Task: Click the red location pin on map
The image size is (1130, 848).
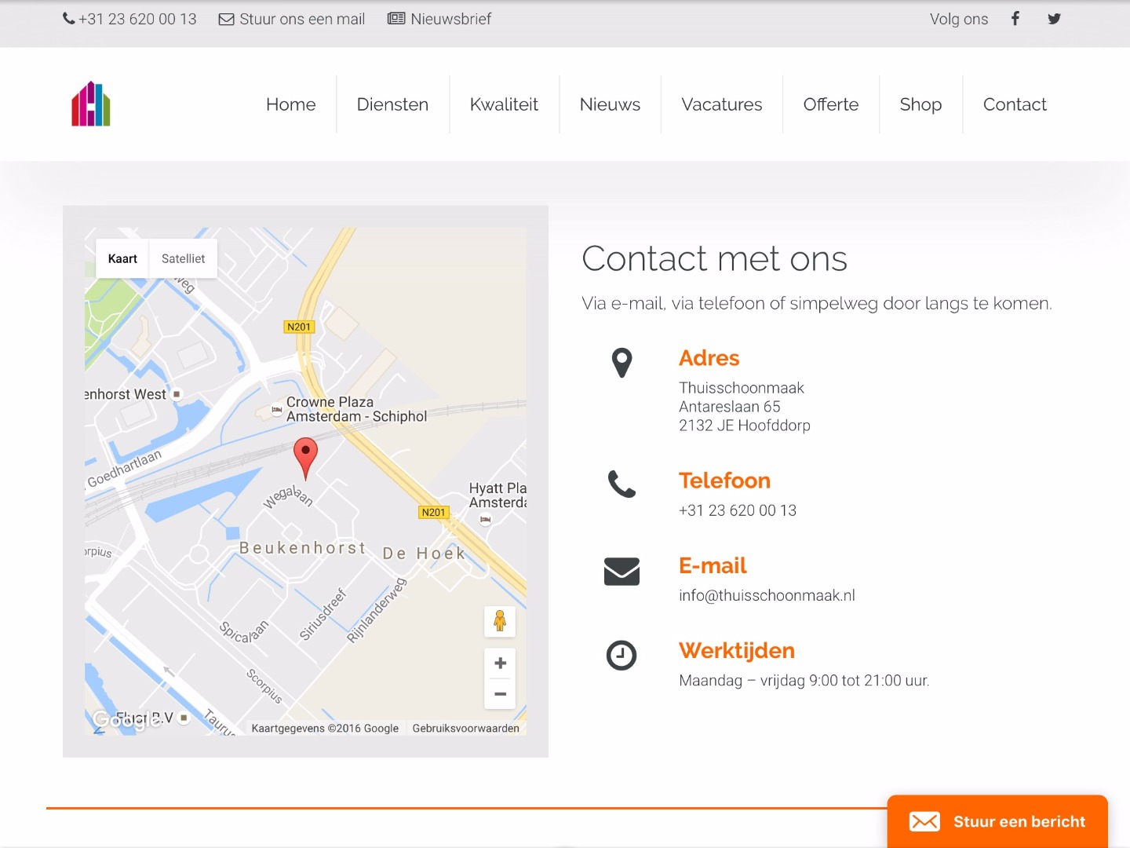Action: 305,455
